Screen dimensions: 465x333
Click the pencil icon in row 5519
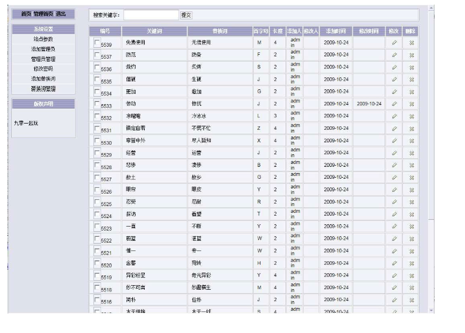[x=394, y=276]
